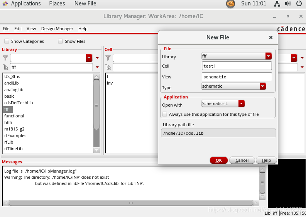The image size is (306, 217).
Task: Select the rfLib library
Action: [x=8, y=142]
